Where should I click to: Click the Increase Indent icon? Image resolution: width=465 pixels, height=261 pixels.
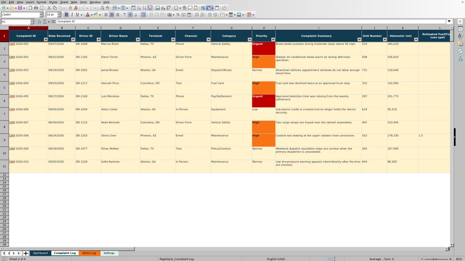point(210,15)
